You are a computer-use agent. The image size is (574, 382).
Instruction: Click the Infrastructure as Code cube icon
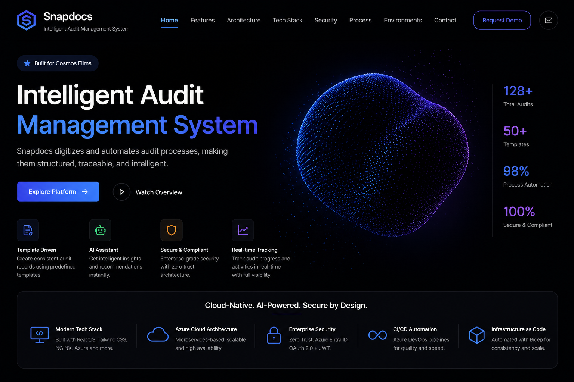coord(476,335)
